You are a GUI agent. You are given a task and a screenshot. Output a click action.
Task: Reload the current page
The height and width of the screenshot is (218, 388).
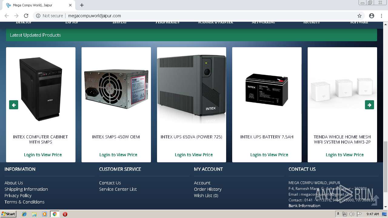(x=26, y=16)
